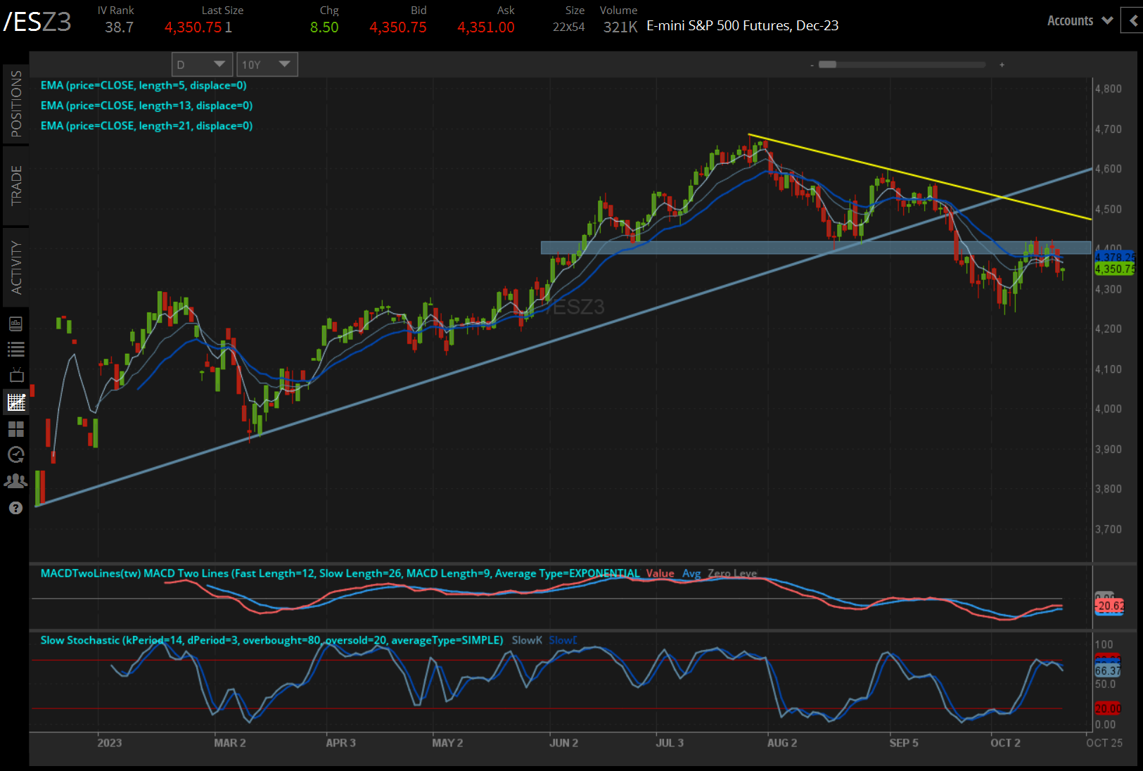Open the TV video feed icon
Screen dimensions: 1143x771
click(15, 375)
